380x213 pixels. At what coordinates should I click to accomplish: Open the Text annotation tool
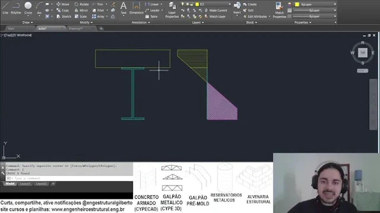click(123, 8)
